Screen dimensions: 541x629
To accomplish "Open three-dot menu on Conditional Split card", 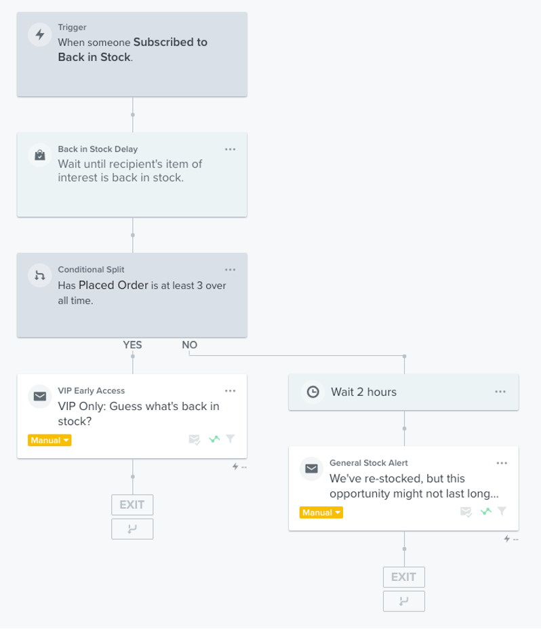I will pos(230,270).
